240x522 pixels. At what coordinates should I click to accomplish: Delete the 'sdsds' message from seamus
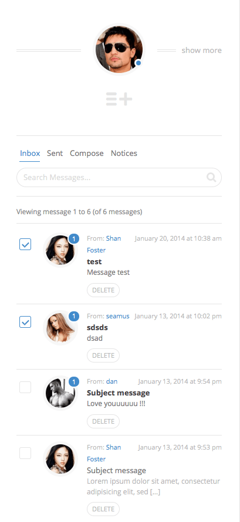tap(103, 355)
